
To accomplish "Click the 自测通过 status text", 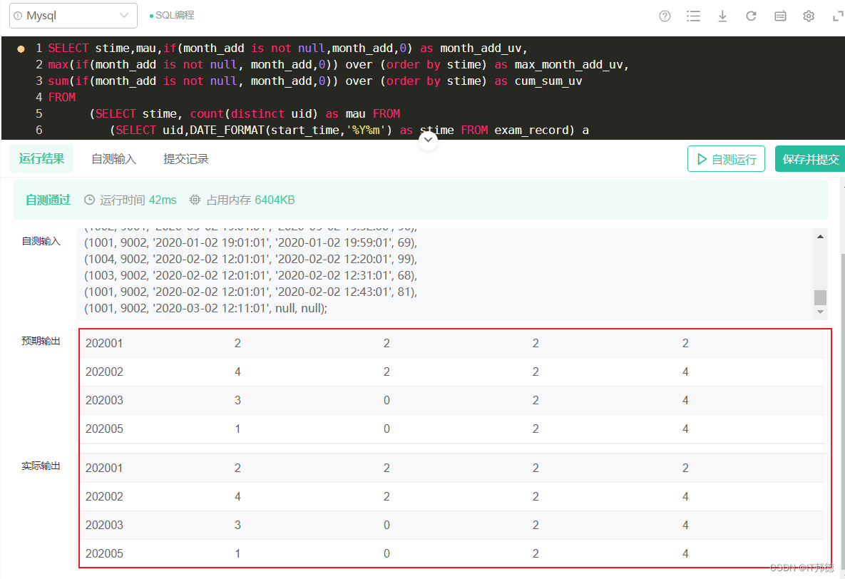I will coord(48,200).
